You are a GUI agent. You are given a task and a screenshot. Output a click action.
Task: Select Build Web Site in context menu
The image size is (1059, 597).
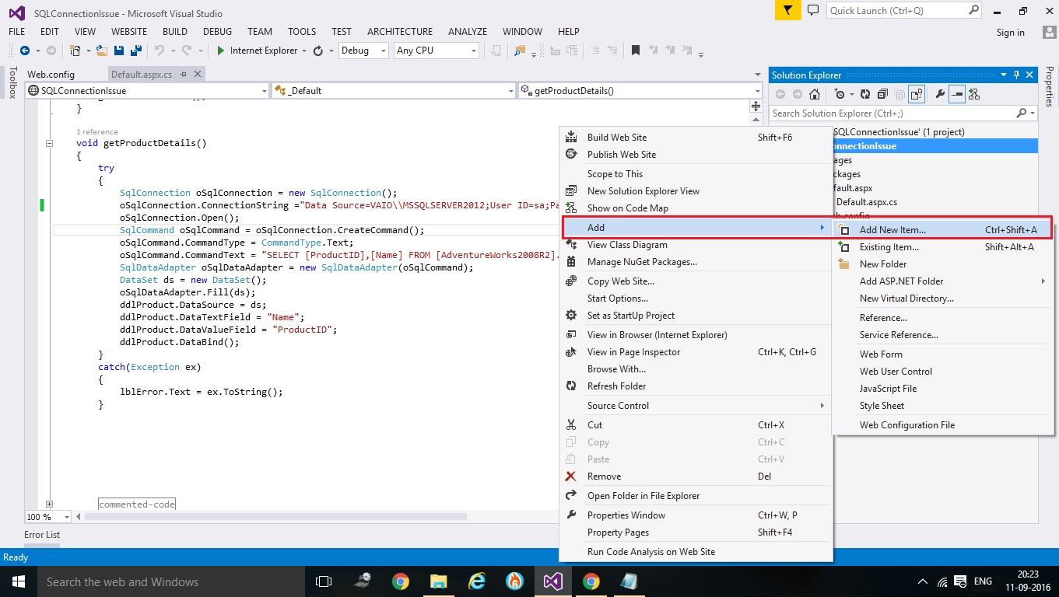[x=696, y=138]
